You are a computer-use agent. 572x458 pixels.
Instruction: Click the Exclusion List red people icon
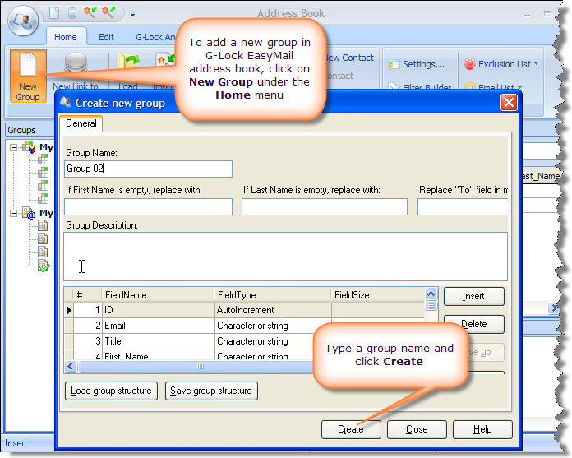point(470,64)
